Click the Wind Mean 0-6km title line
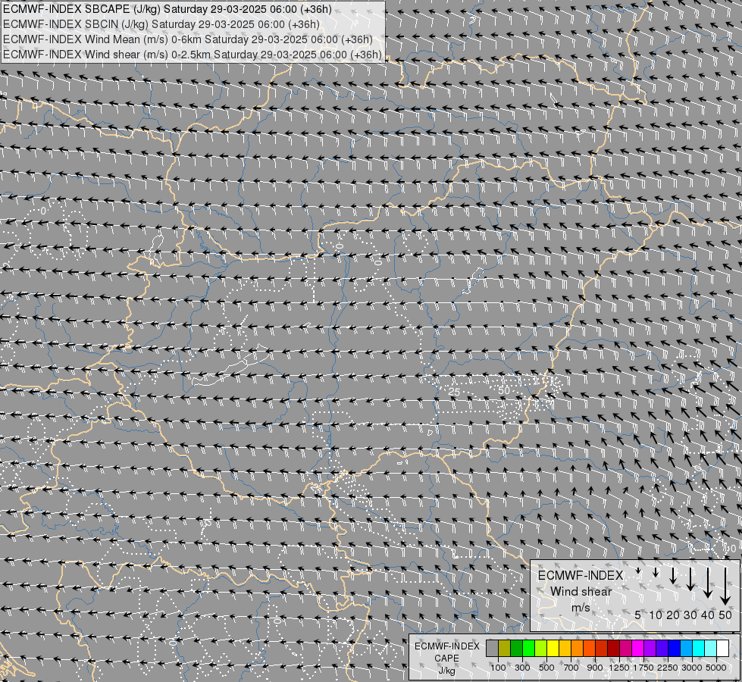742x682 pixels. (x=187, y=39)
